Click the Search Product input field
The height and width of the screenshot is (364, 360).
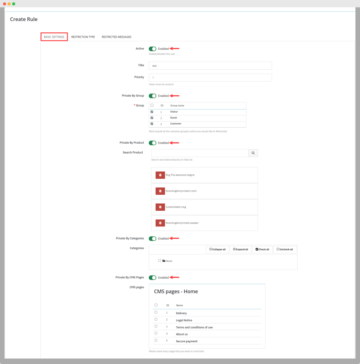coord(199,153)
